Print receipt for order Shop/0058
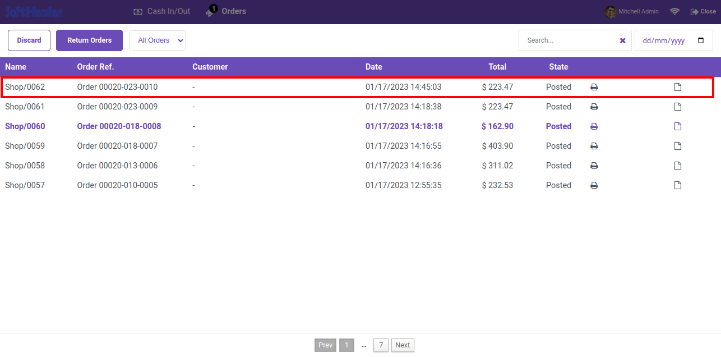Image resolution: width=721 pixels, height=357 pixels. point(594,166)
